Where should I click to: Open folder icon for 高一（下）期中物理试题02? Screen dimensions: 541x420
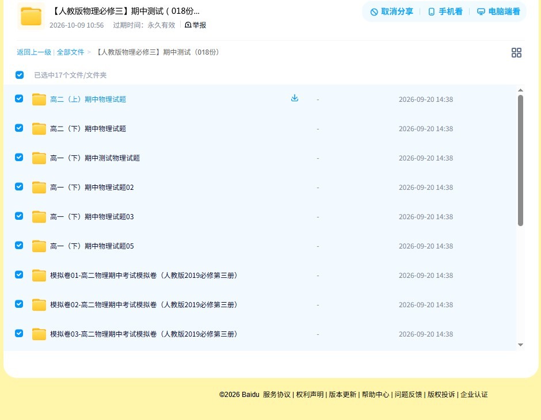pos(39,187)
